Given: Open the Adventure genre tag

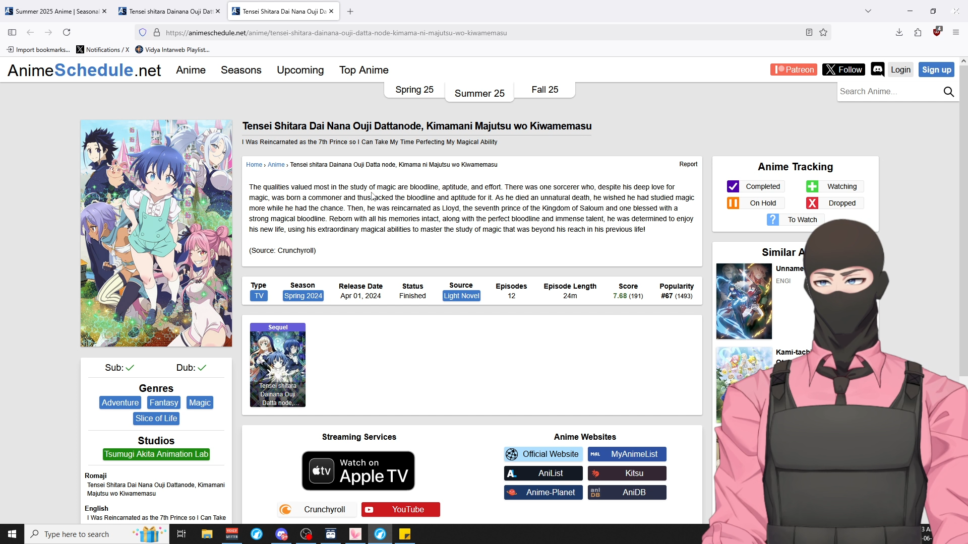Looking at the screenshot, I should coord(120,403).
